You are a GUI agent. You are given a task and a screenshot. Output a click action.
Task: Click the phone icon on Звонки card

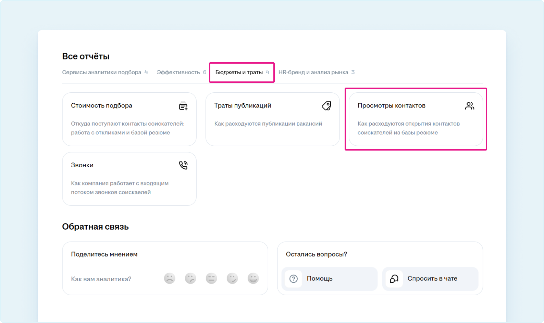click(183, 165)
